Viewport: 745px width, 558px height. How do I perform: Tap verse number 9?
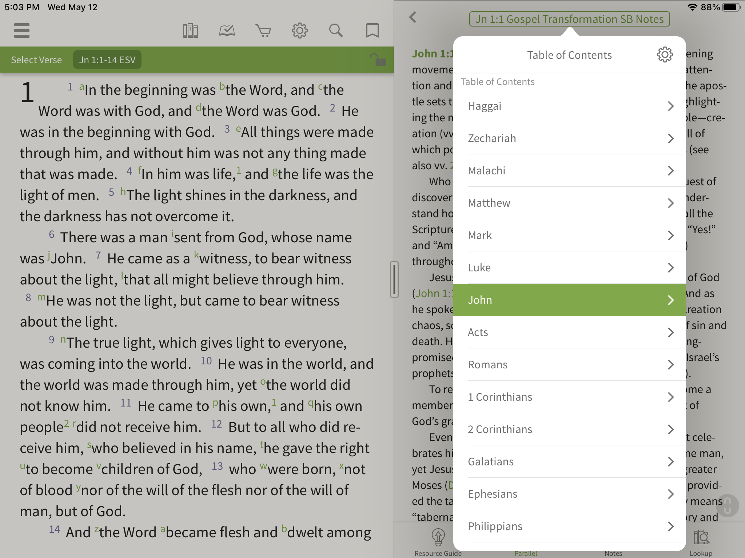pyautogui.click(x=52, y=340)
